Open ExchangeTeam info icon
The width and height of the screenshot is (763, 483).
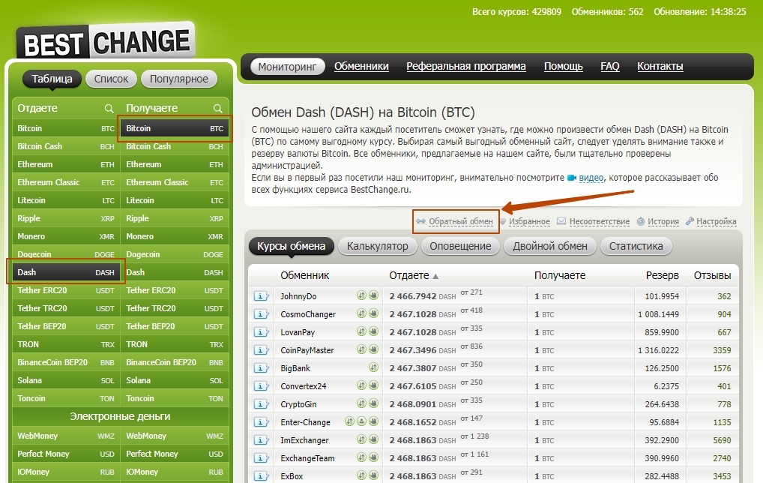261,458
